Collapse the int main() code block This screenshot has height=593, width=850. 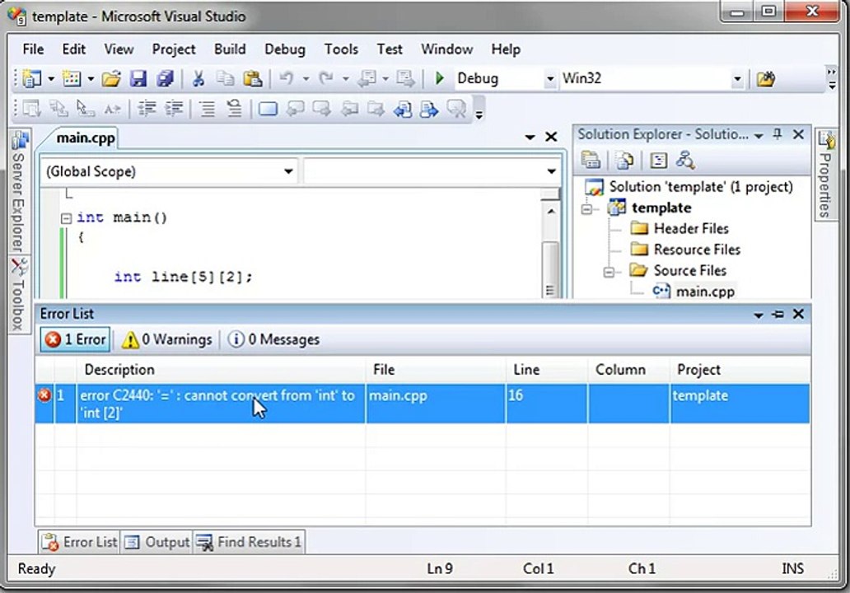66,218
